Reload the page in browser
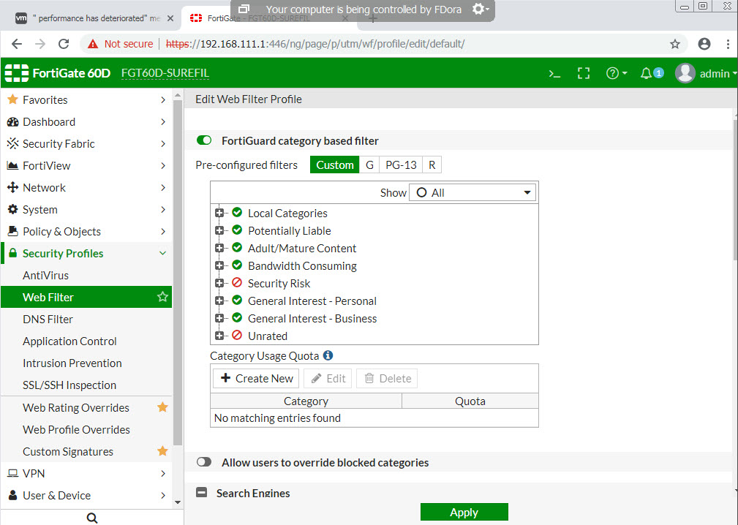This screenshot has height=525, width=738. pos(64,44)
